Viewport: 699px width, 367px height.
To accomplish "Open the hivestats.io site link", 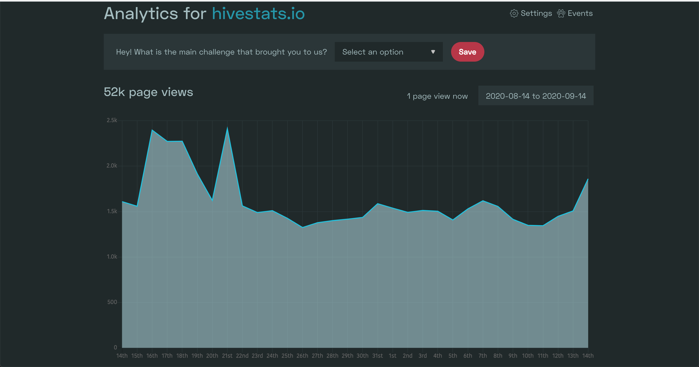I will 258,14.
